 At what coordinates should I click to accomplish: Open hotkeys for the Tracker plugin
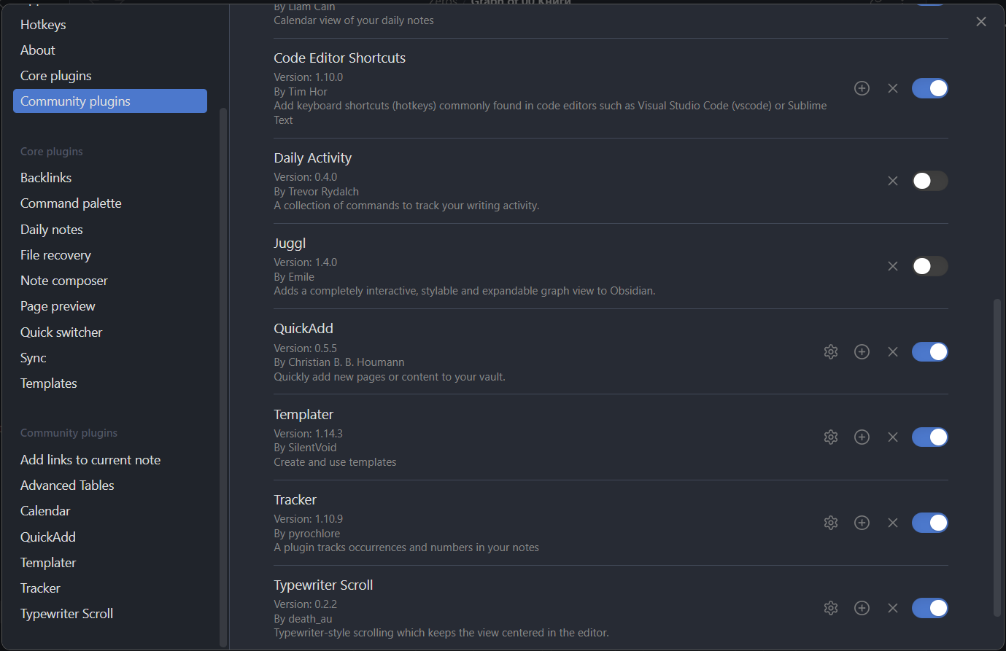click(862, 523)
